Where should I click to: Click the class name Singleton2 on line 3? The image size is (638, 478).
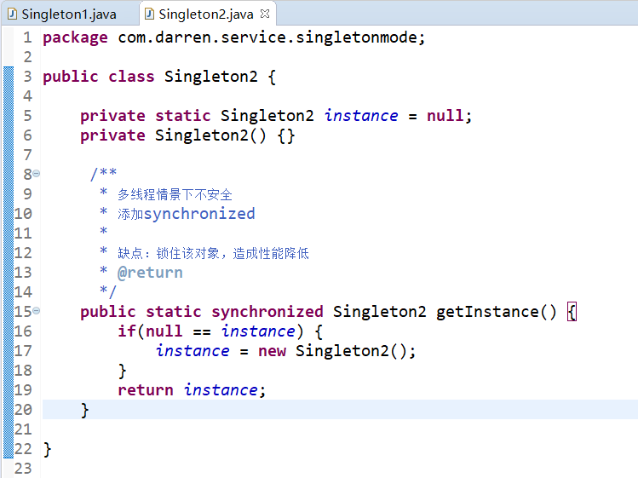210,77
